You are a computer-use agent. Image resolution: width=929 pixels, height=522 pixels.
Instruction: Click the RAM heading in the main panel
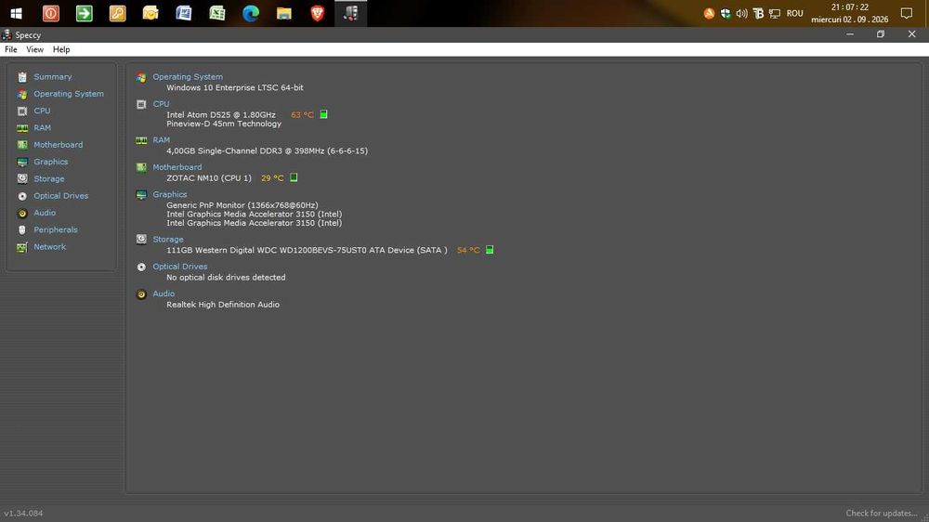(x=161, y=140)
